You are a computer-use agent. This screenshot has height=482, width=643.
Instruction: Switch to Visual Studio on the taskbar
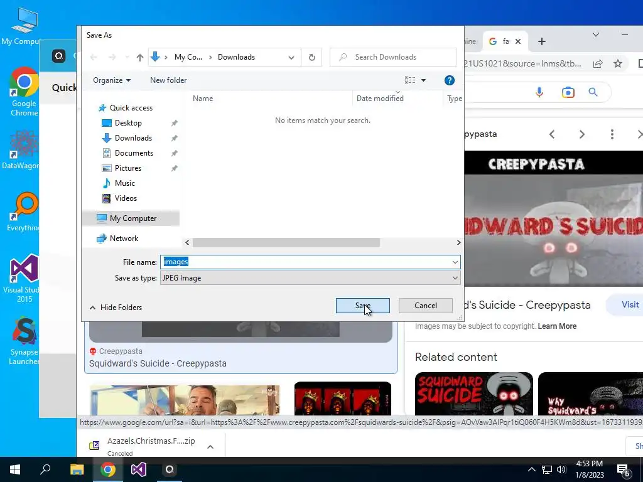pyautogui.click(x=139, y=469)
